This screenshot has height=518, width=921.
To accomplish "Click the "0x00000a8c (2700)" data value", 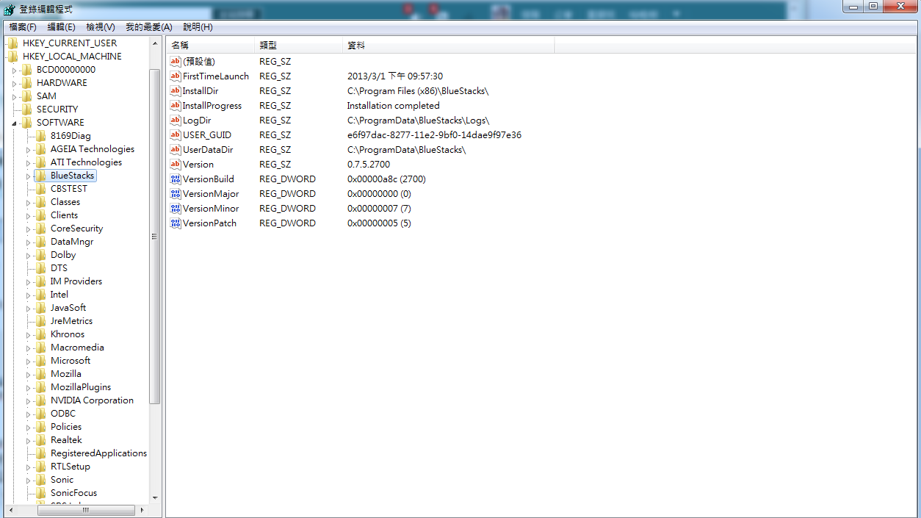I will [x=386, y=179].
